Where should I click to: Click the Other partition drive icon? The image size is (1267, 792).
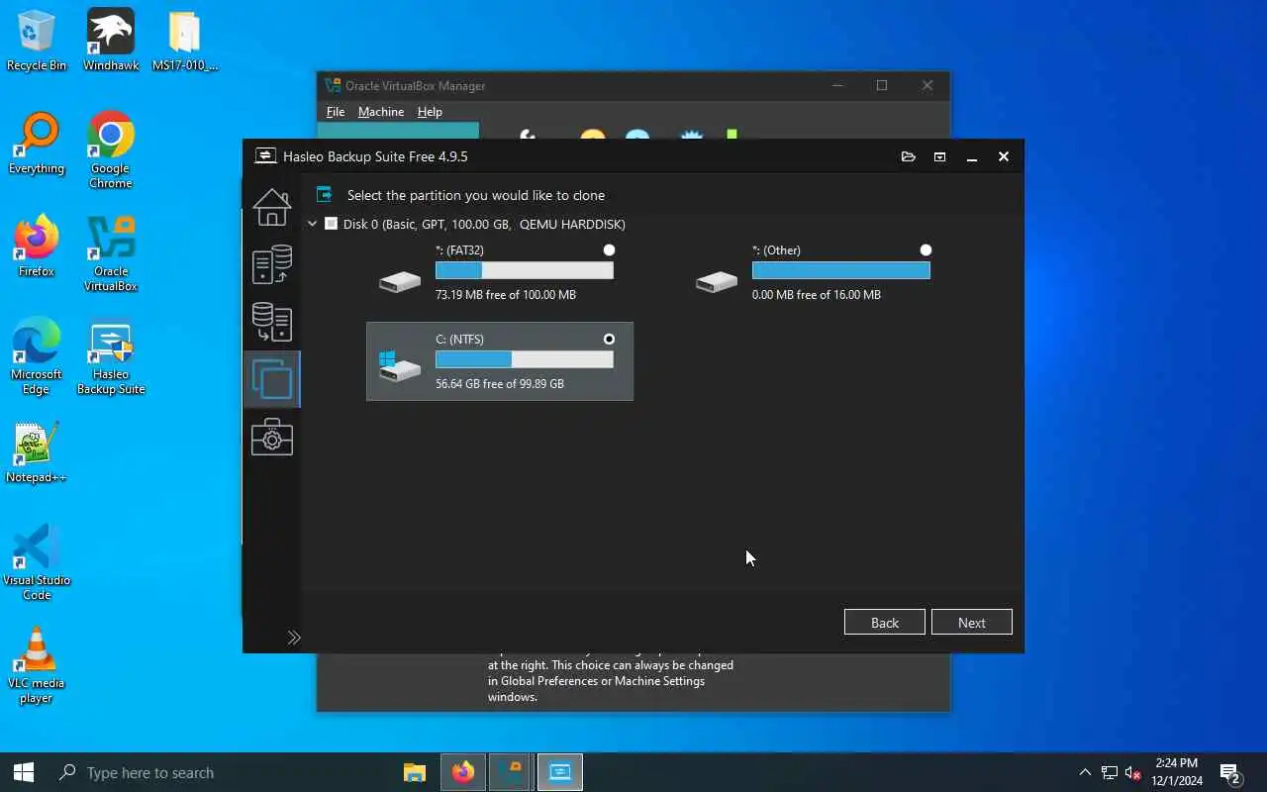[717, 282]
